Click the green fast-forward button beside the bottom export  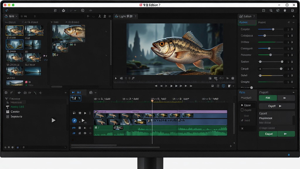point(286,134)
